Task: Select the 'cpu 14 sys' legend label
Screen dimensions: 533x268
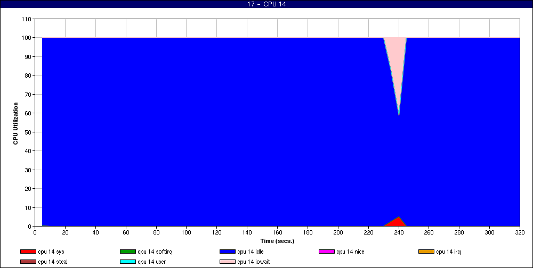Action: (51, 252)
